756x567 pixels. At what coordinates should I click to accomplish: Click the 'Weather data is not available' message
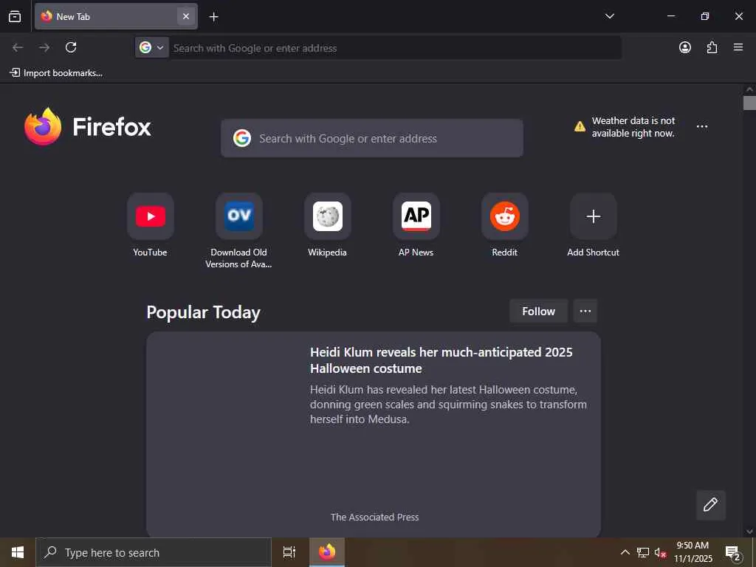(x=633, y=127)
